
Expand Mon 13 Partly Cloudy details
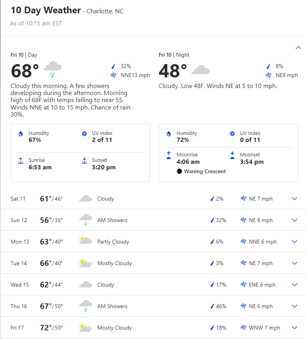click(295, 242)
